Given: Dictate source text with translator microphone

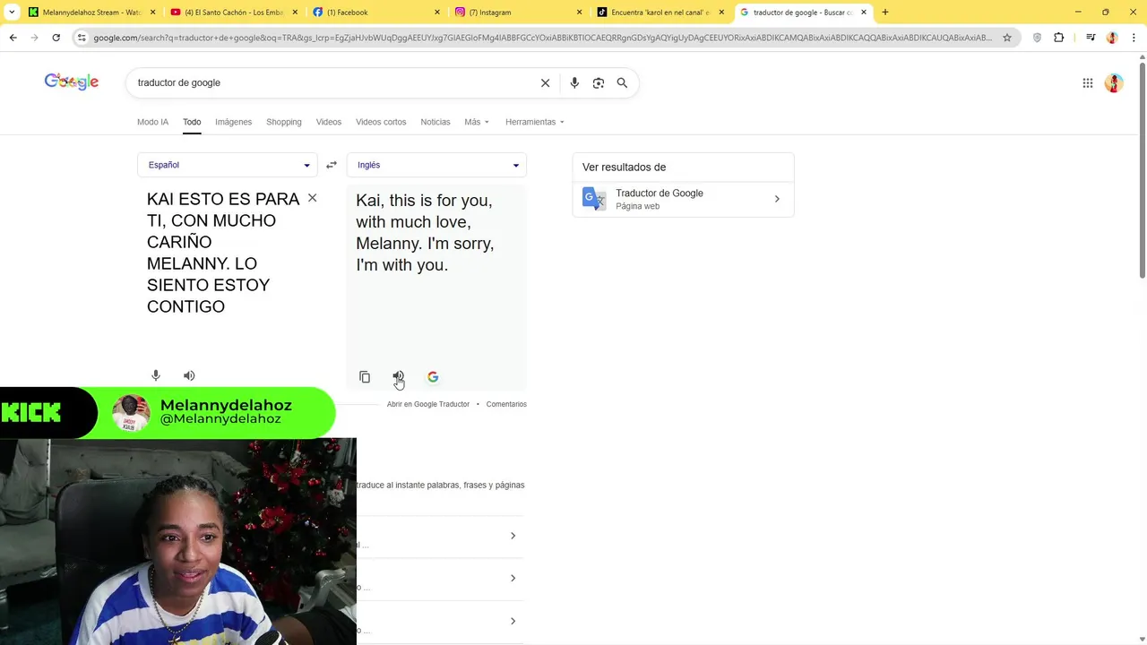Looking at the screenshot, I should (156, 375).
